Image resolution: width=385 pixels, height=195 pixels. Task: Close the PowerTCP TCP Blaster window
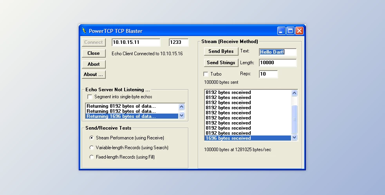coord(299,31)
